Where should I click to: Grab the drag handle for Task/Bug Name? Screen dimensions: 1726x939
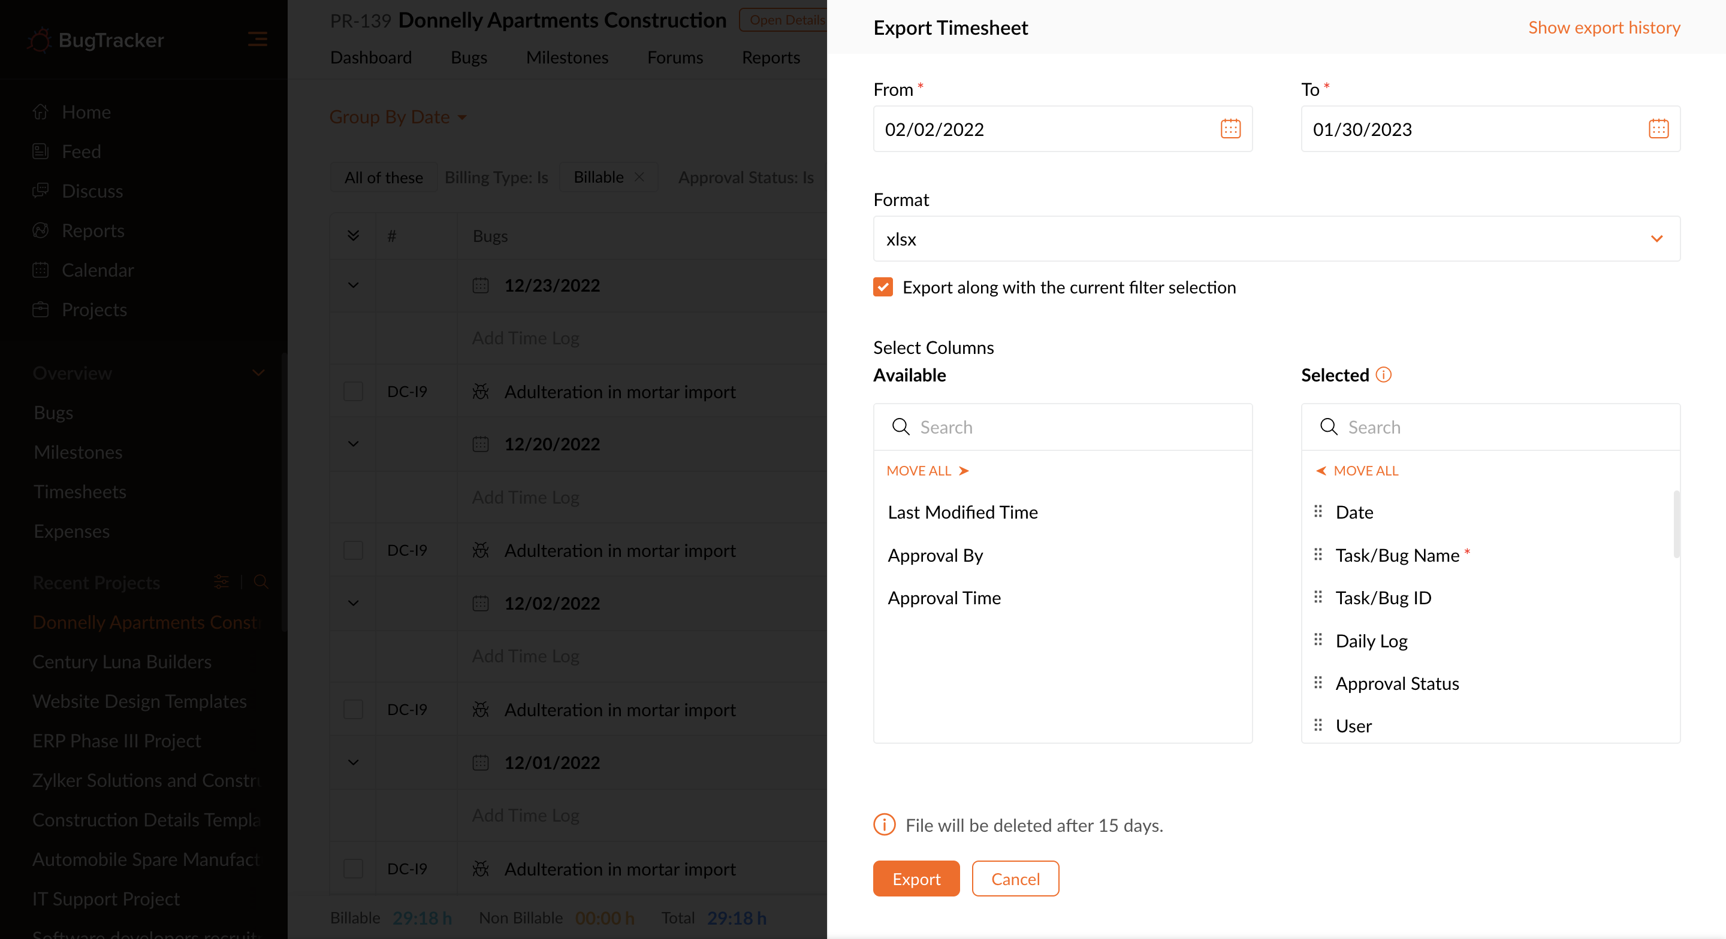pos(1318,555)
